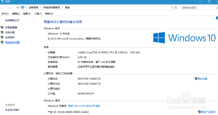Click shield icon beside 更改产品密钥
Viewport: 218px width, 115px height.
pyautogui.click(x=200, y=112)
